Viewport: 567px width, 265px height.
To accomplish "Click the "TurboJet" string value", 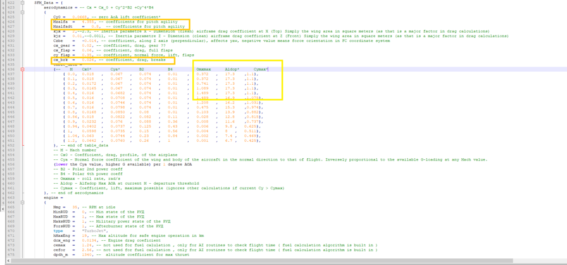I will tap(94, 231).
